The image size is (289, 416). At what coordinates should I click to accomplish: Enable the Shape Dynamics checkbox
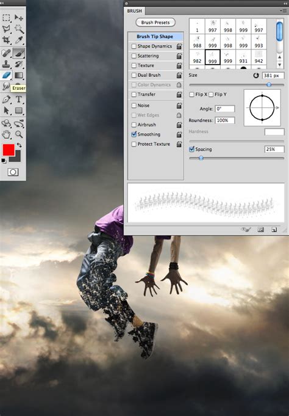134,46
